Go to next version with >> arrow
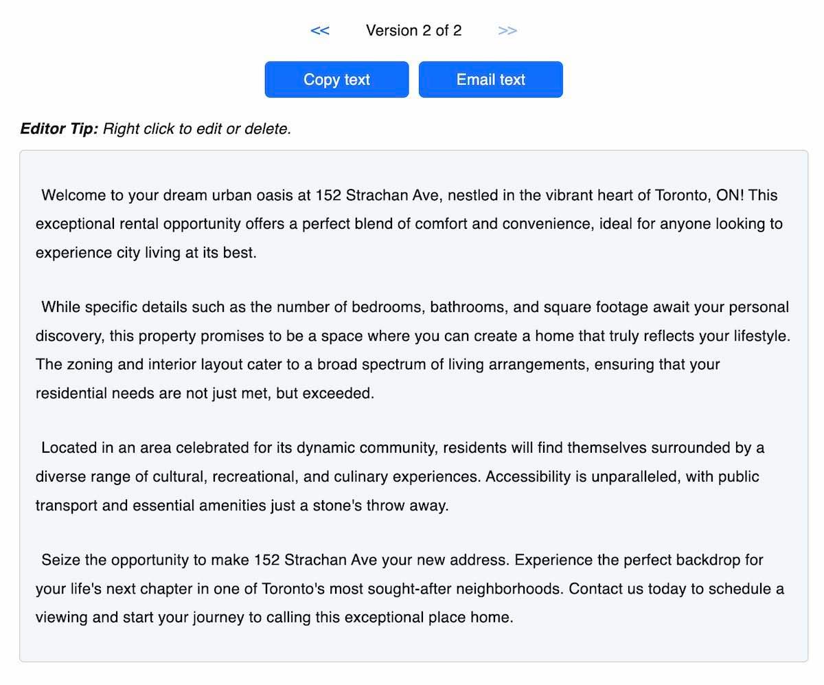 pyautogui.click(x=507, y=31)
